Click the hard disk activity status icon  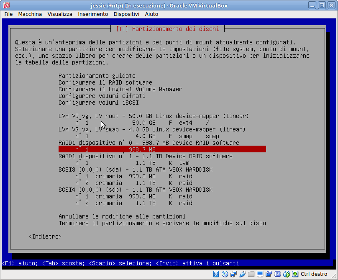coord(216,274)
